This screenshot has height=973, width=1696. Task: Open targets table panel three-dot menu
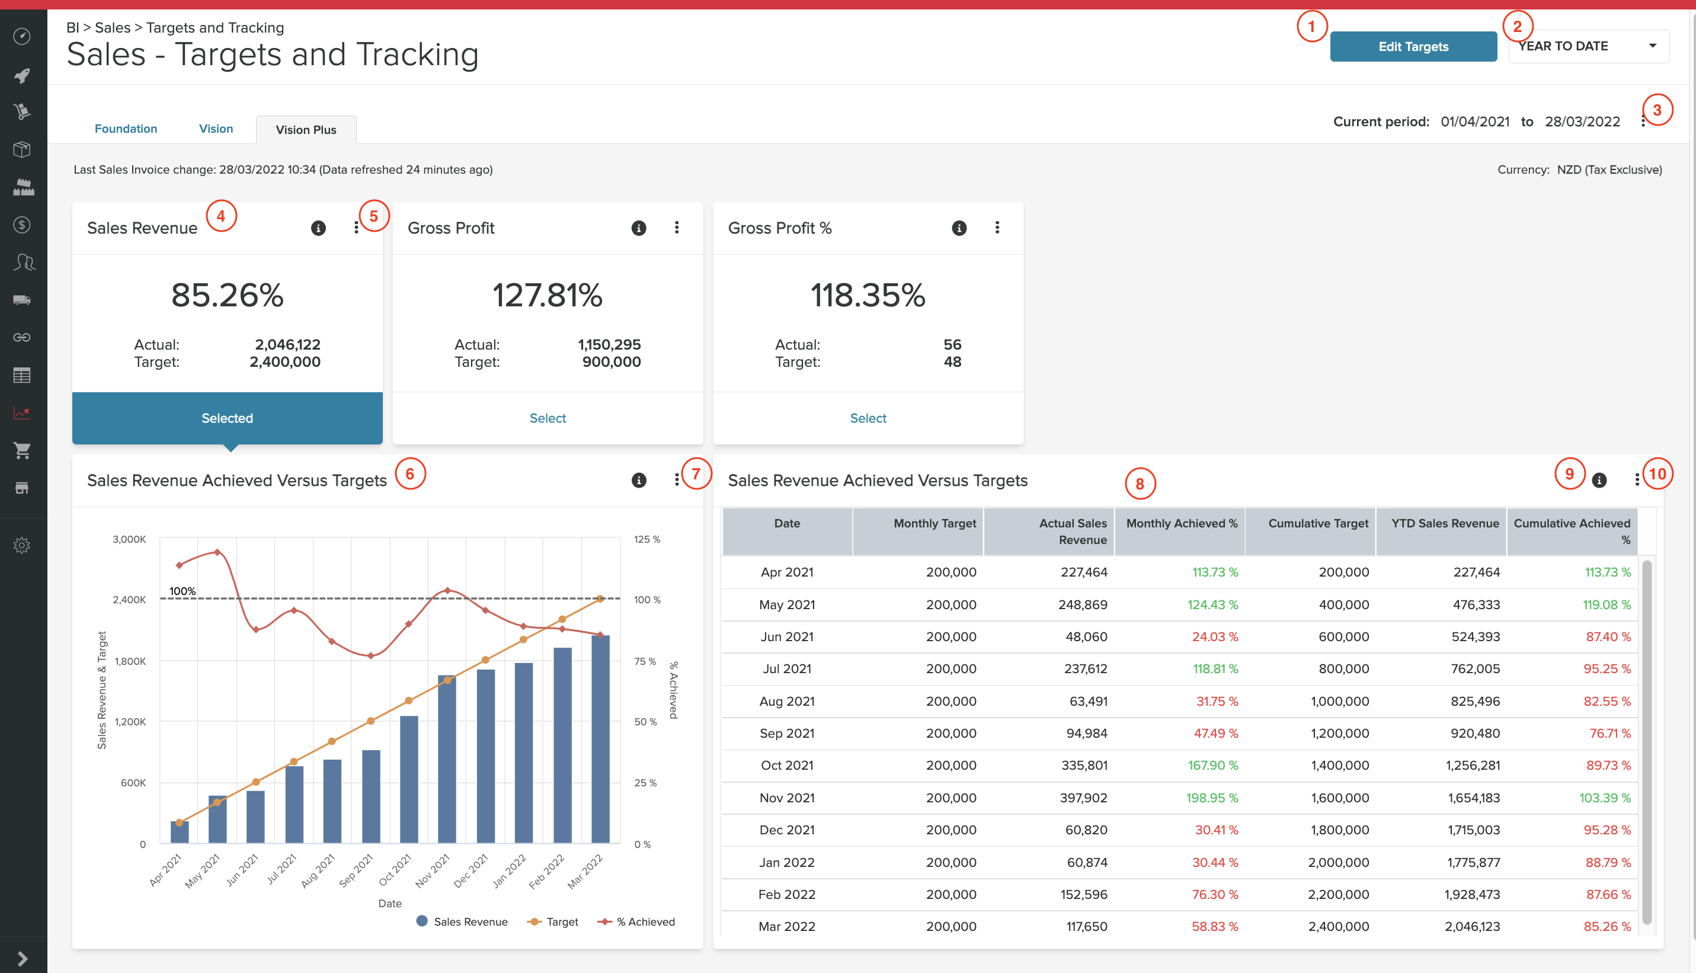pos(1637,480)
